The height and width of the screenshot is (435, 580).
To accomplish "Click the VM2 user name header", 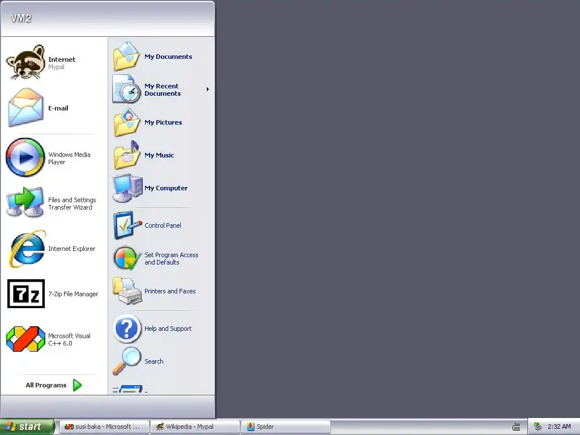I will (x=21, y=18).
